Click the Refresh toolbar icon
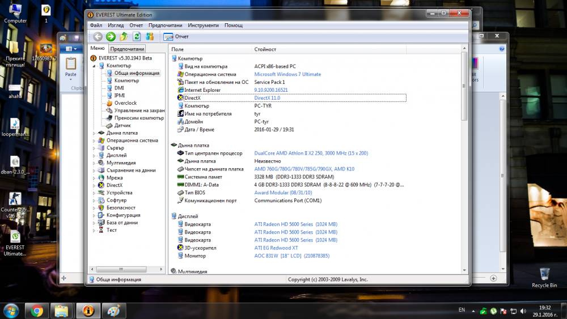 (x=137, y=36)
